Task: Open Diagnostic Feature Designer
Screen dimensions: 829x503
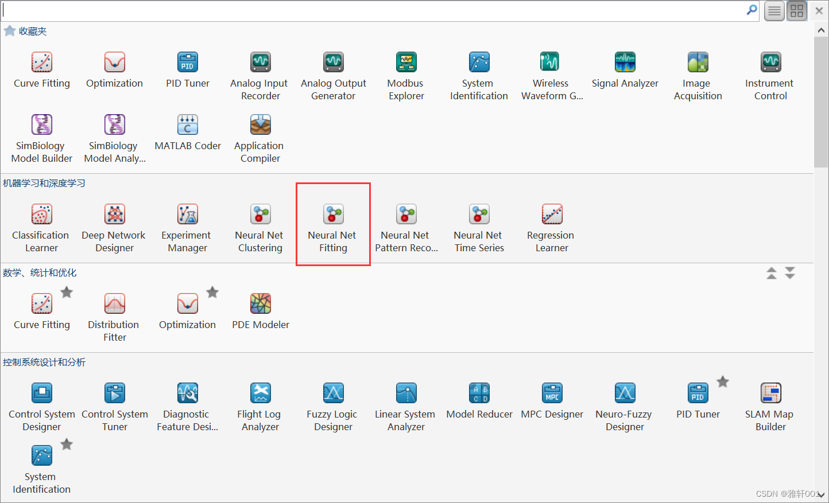Action: [188, 408]
